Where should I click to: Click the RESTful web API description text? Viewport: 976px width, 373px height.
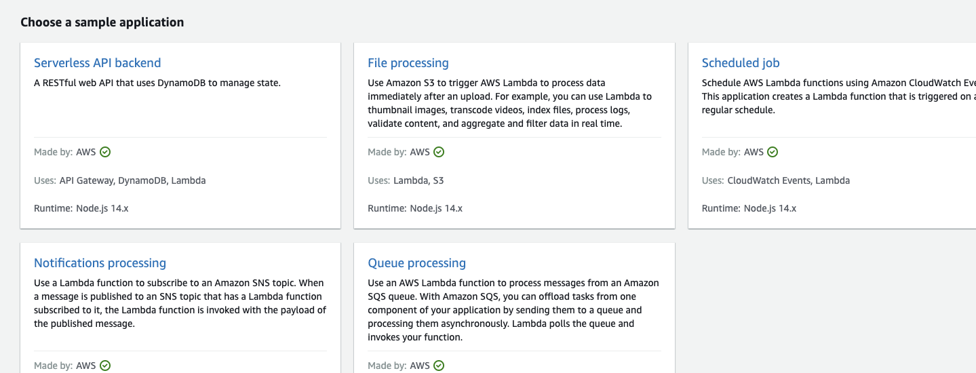pos(157,83)
